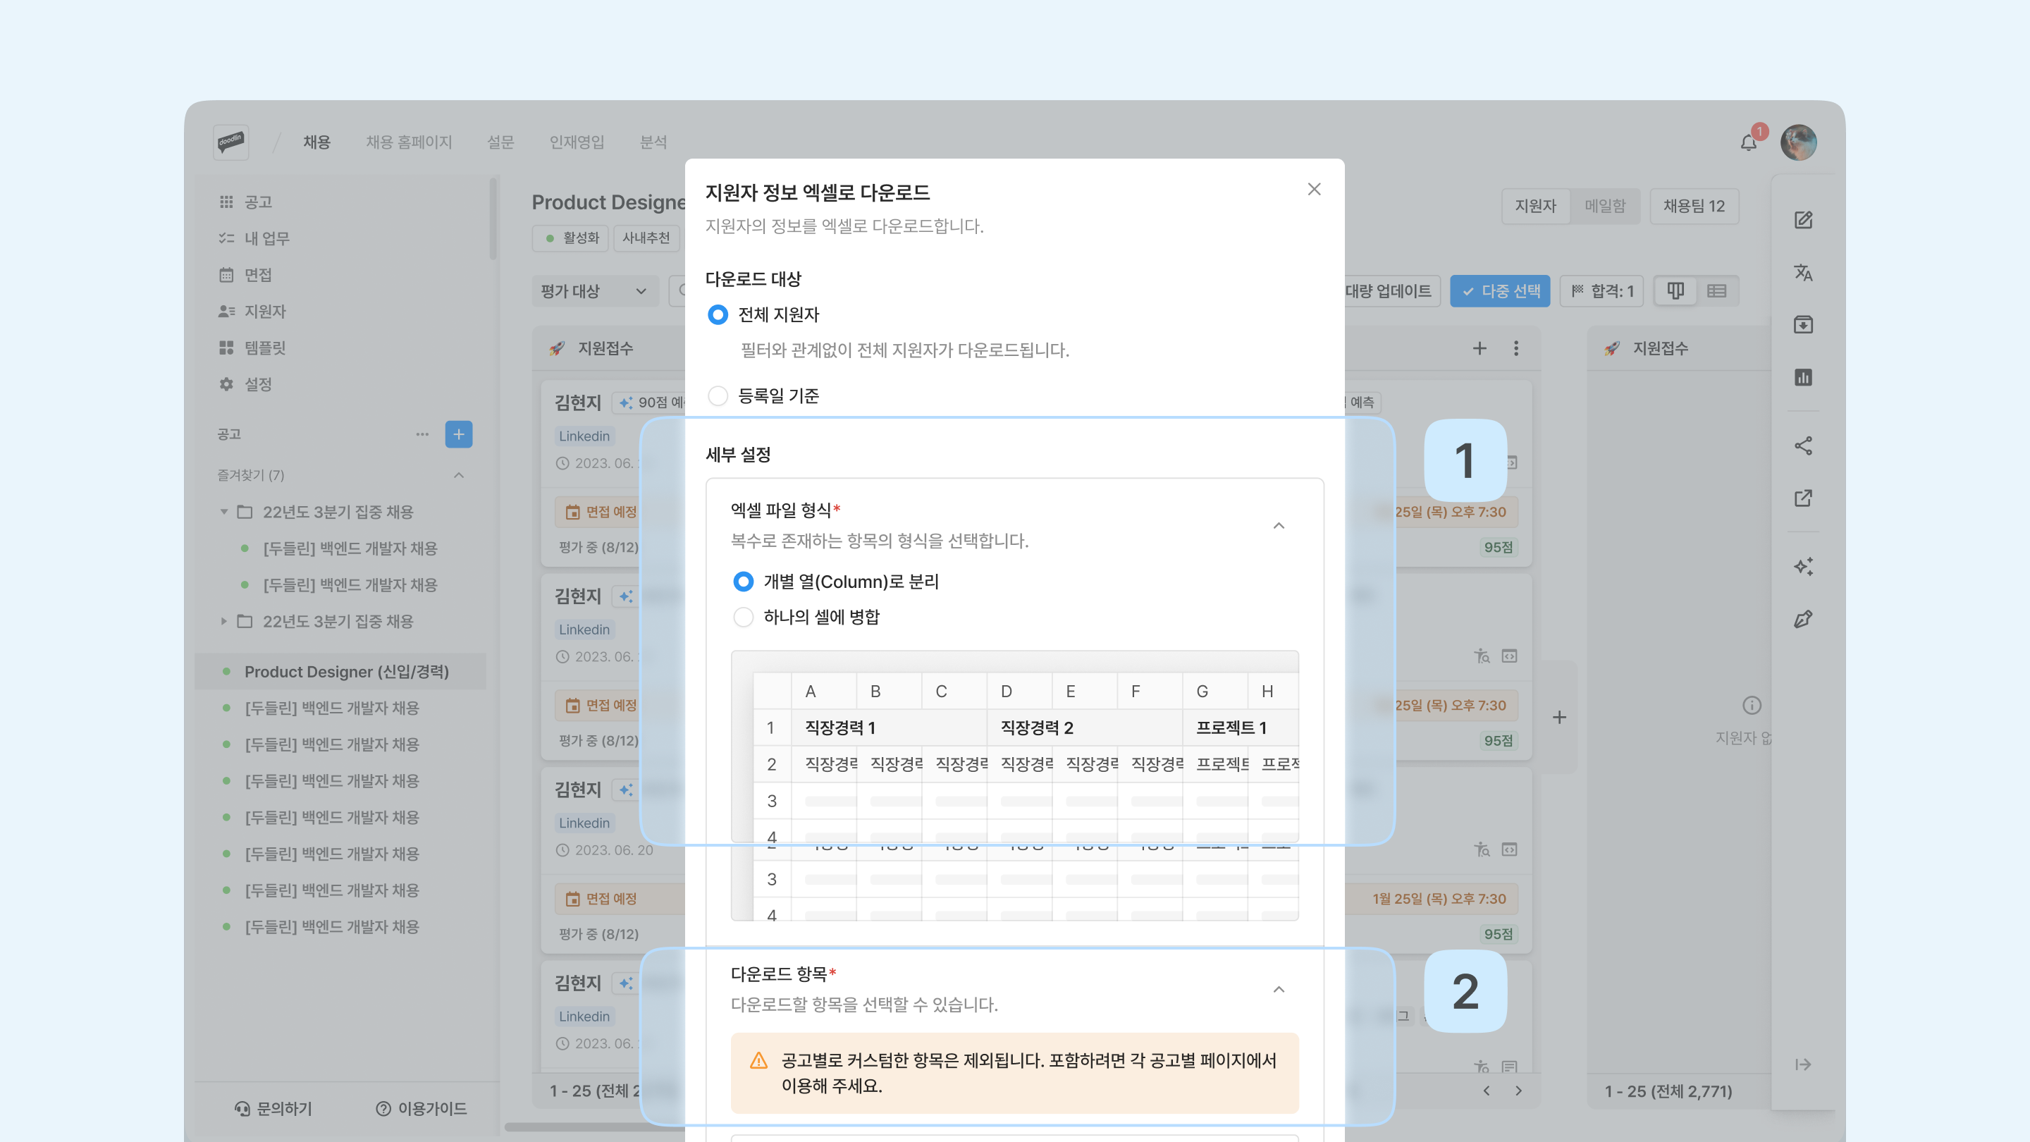This screenshot has width=2030, height=1142.
Task: Open the 채용 홈페이지 top menu
Action: [x=409, y=142]
